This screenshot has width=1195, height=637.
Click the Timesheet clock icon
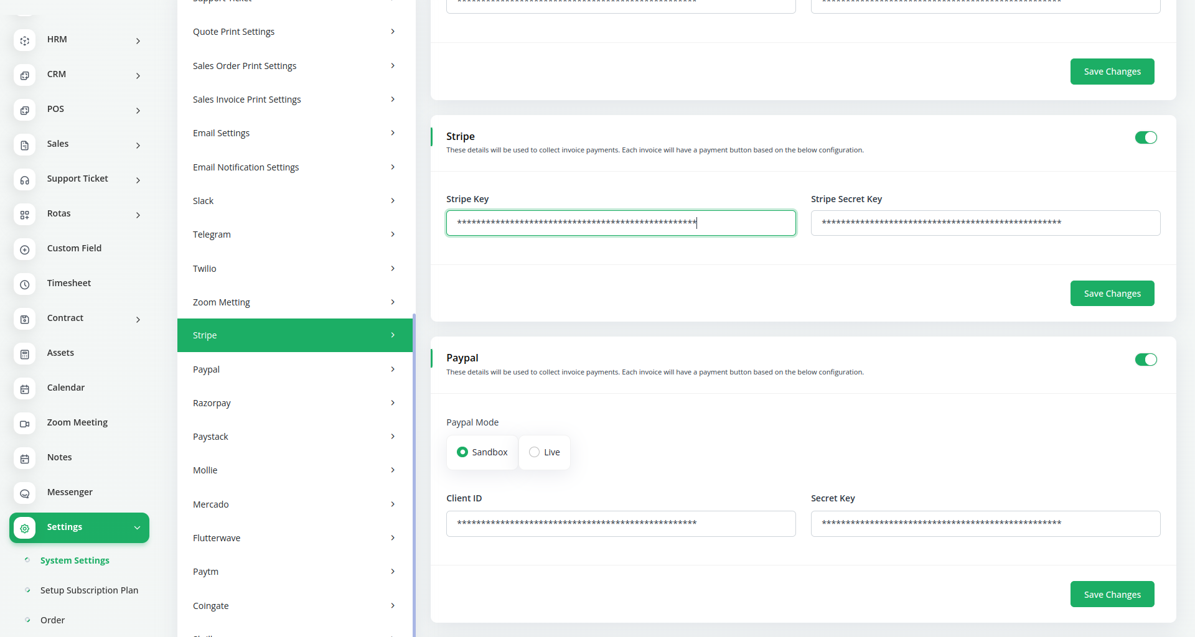click(24, 284)
